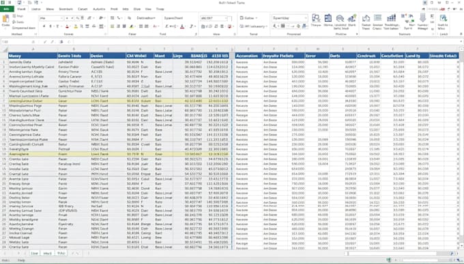Select the first sheet tab at the bottom

(34, 253)
